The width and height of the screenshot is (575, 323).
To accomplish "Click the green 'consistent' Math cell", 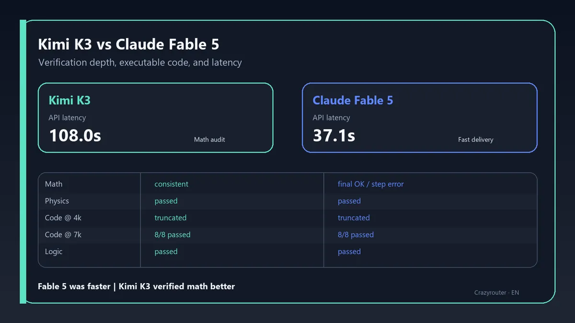I will click(171, 184).
